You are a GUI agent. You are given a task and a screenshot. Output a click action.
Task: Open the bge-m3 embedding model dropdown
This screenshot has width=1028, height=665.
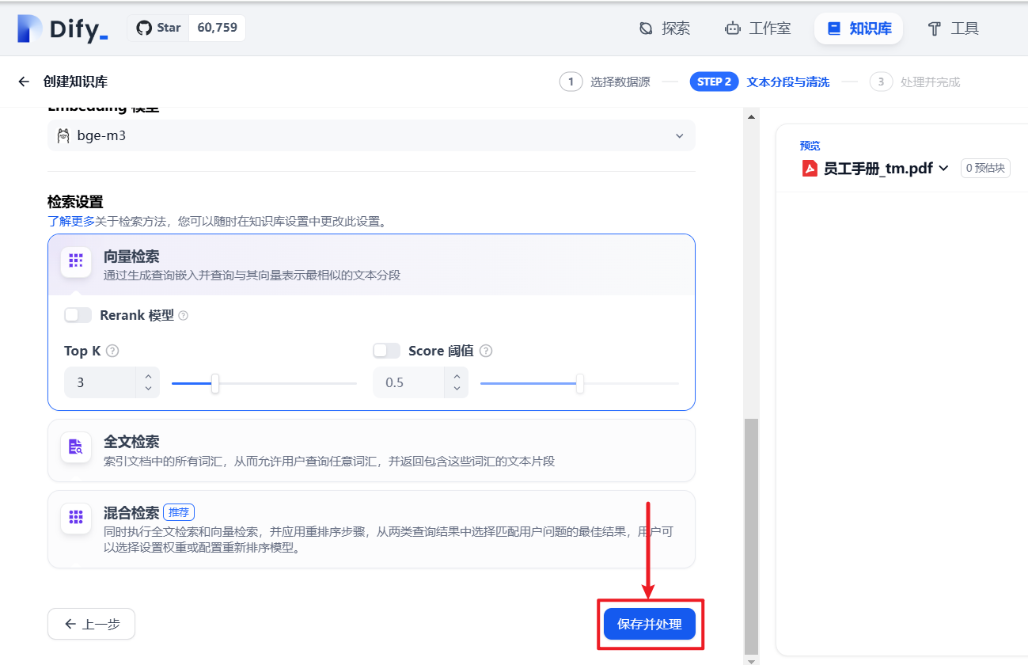click(x=371, y=135)
